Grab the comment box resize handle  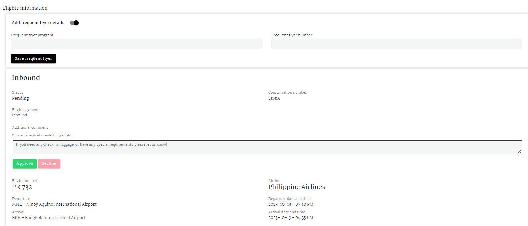pyautogui.click(x=519, y=152)
